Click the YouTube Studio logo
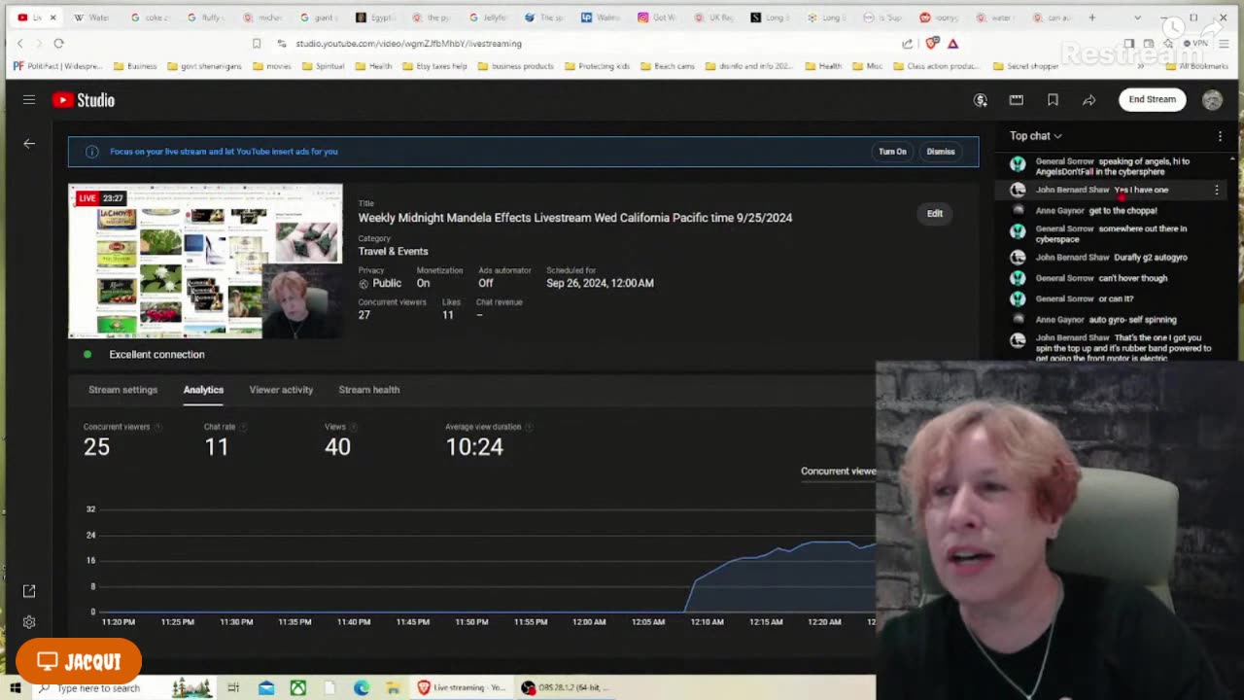1244x700 pixels. 84,100
